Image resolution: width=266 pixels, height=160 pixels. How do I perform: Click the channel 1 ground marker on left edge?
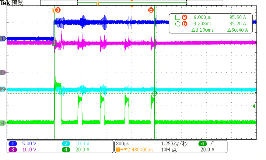(x=3, y=39)
